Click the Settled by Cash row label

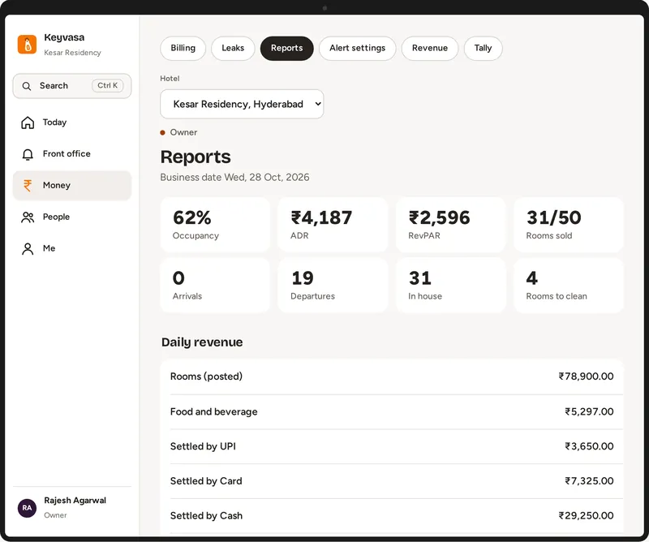click(x=206, y=516)
